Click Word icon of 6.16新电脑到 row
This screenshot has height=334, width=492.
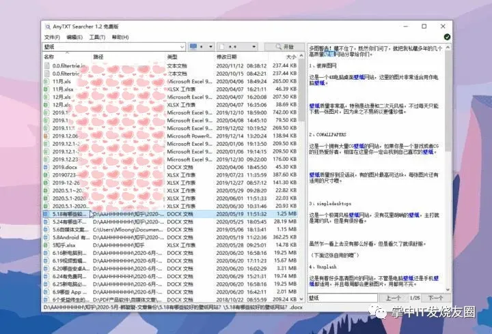click(x=46, y=253)
